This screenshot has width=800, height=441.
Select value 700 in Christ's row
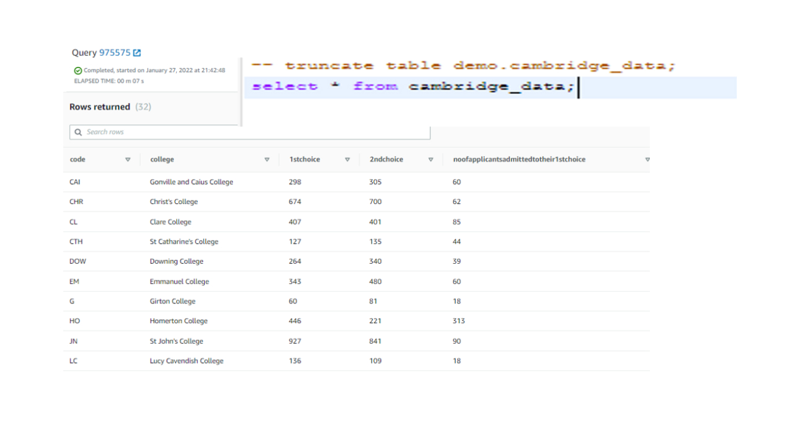(376, 202)
